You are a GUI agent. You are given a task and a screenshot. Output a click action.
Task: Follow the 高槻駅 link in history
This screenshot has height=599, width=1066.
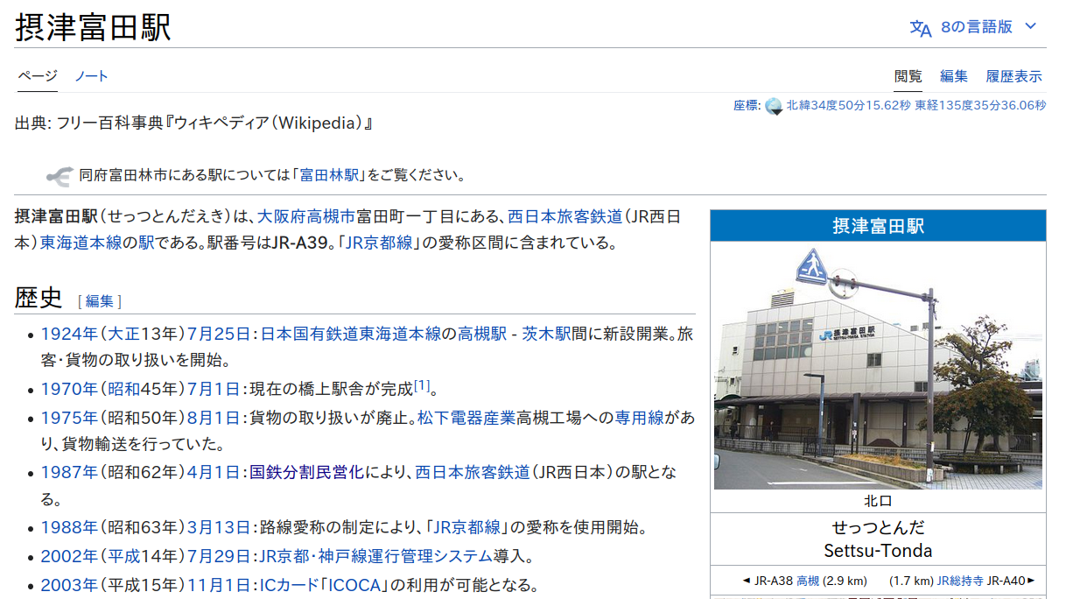(482, 334)
